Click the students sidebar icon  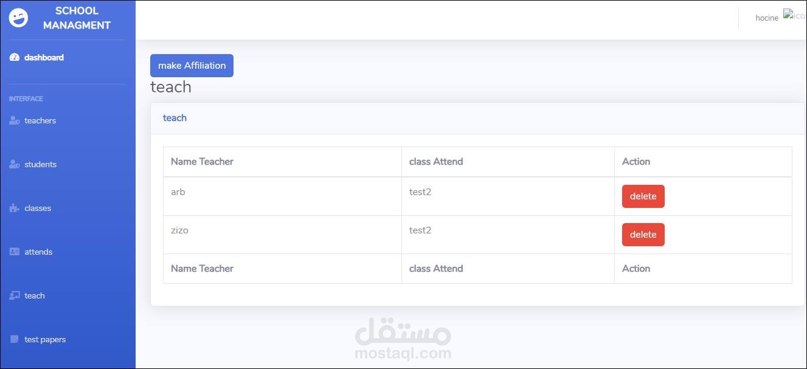(x=15, y=165)
